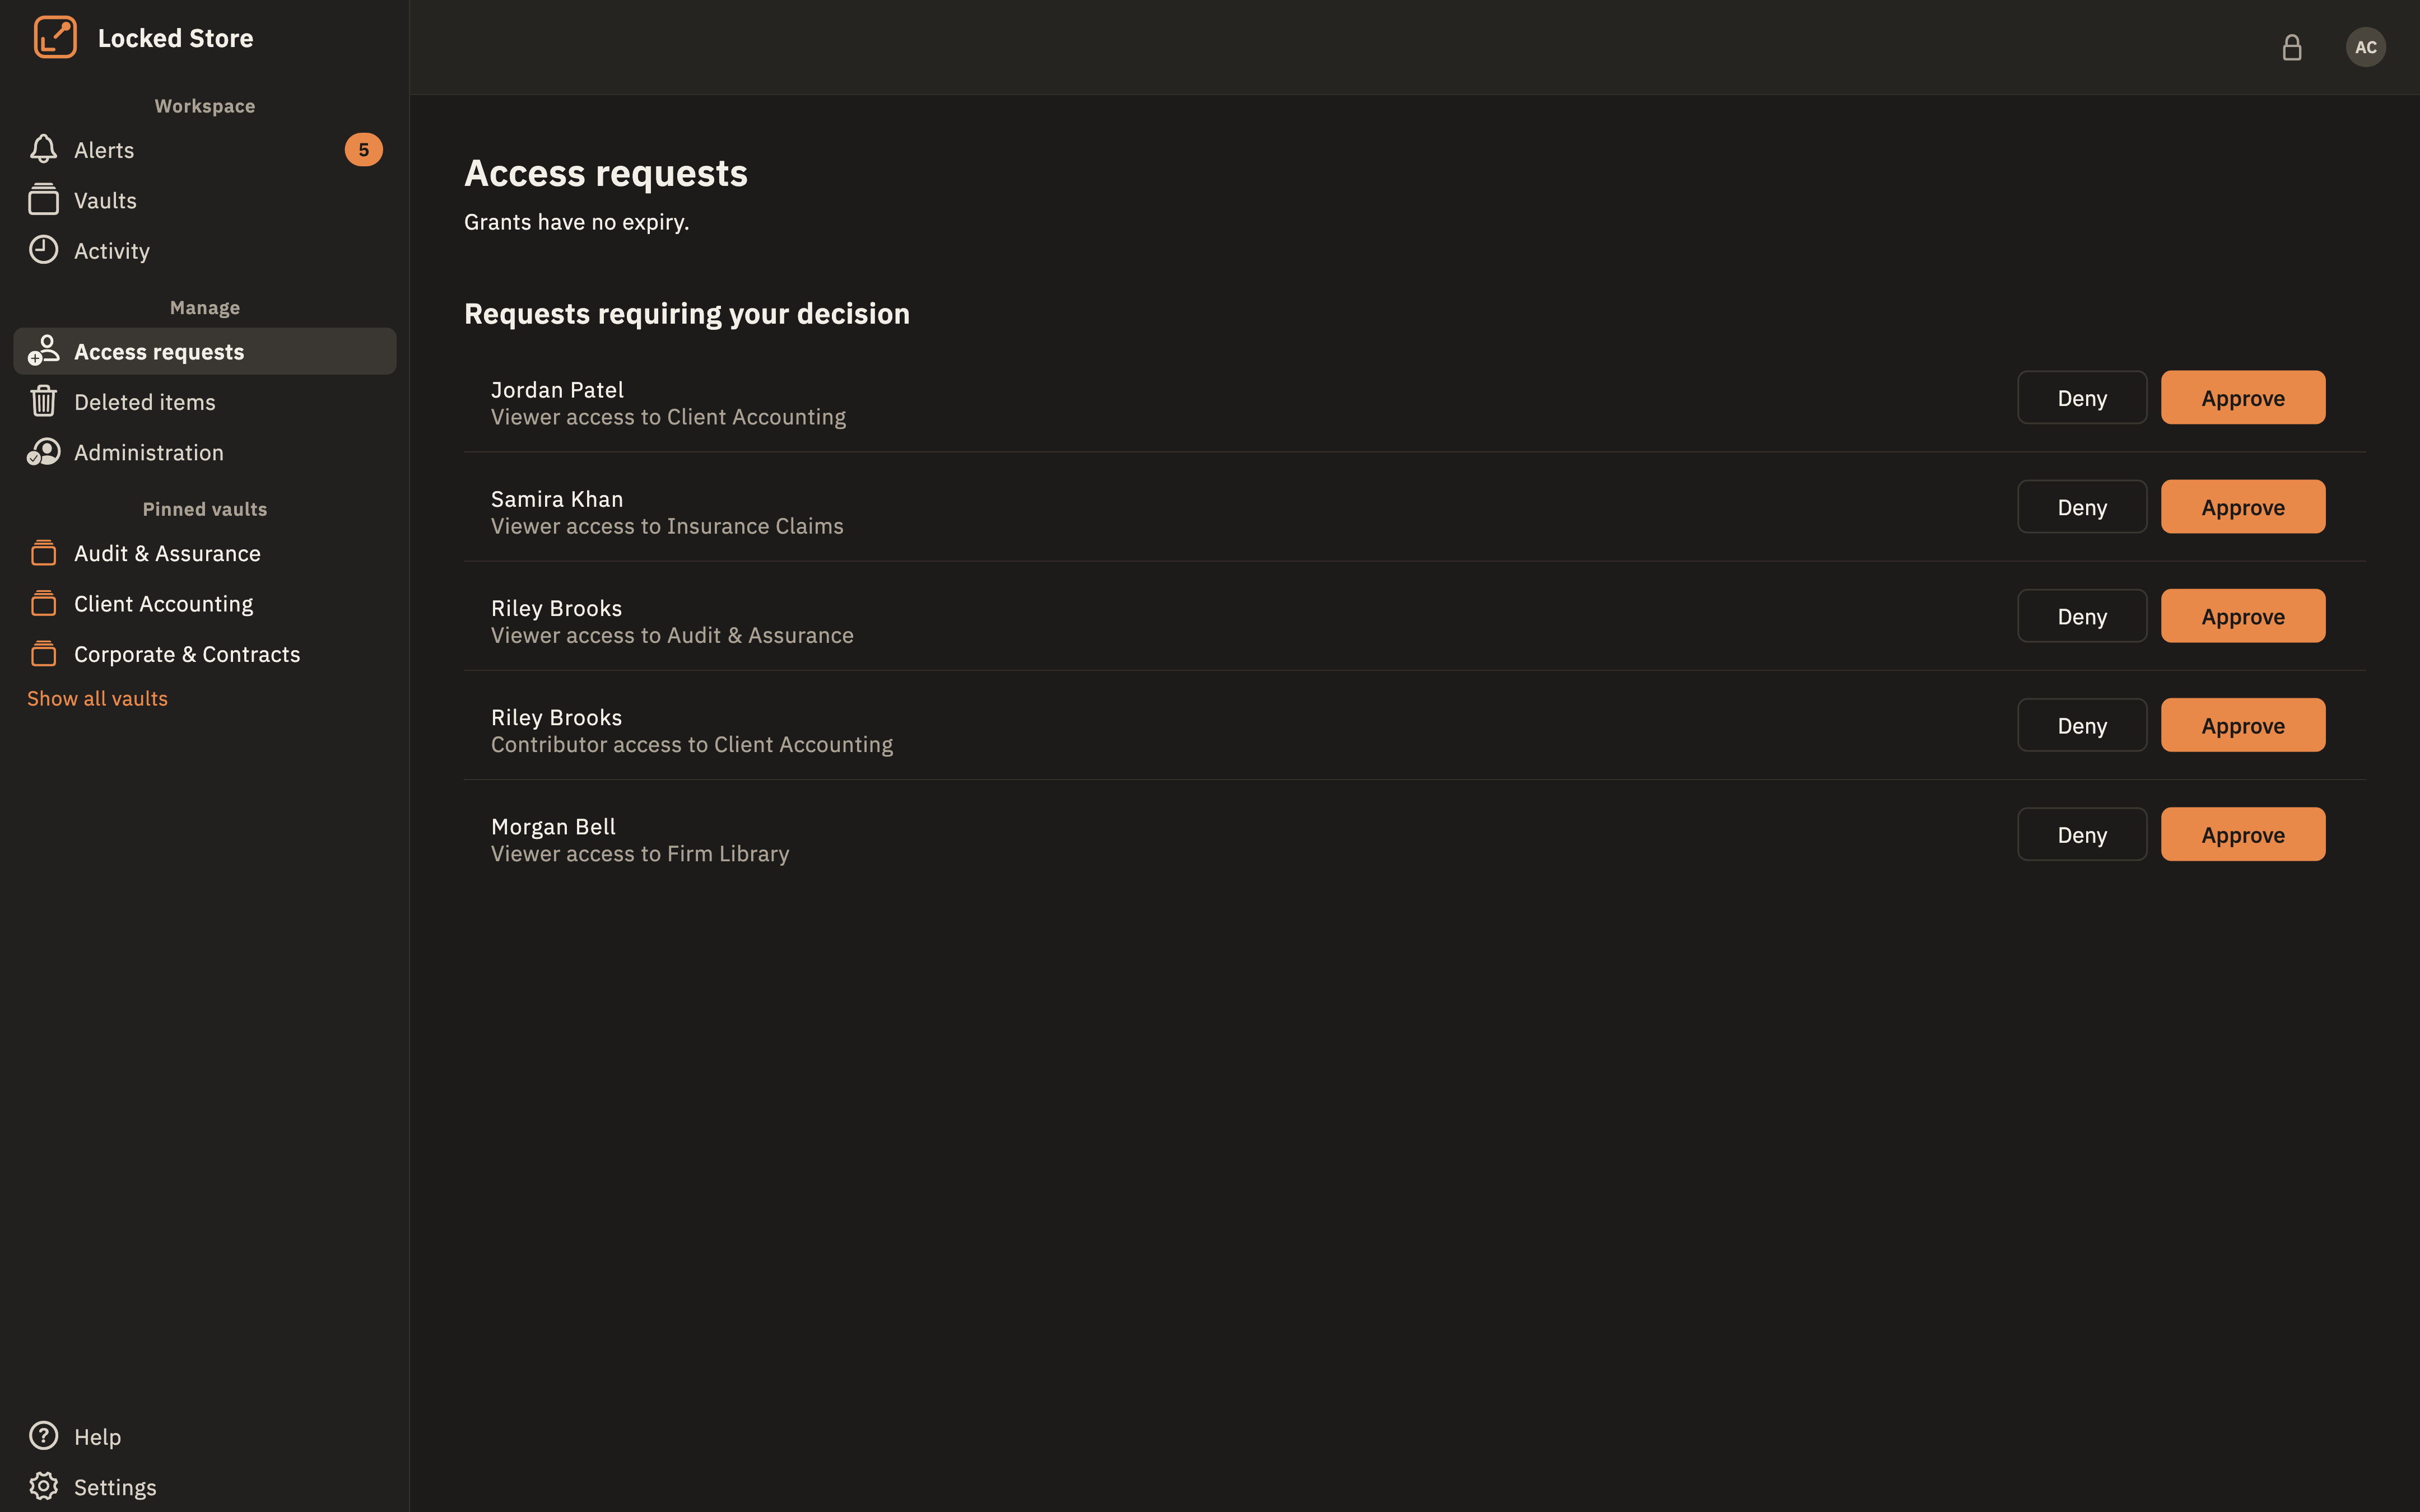Approve Morgan Bell's Firm Library request
This screenshot has height=1512, width=2420.
click(x=2243, y=834)
